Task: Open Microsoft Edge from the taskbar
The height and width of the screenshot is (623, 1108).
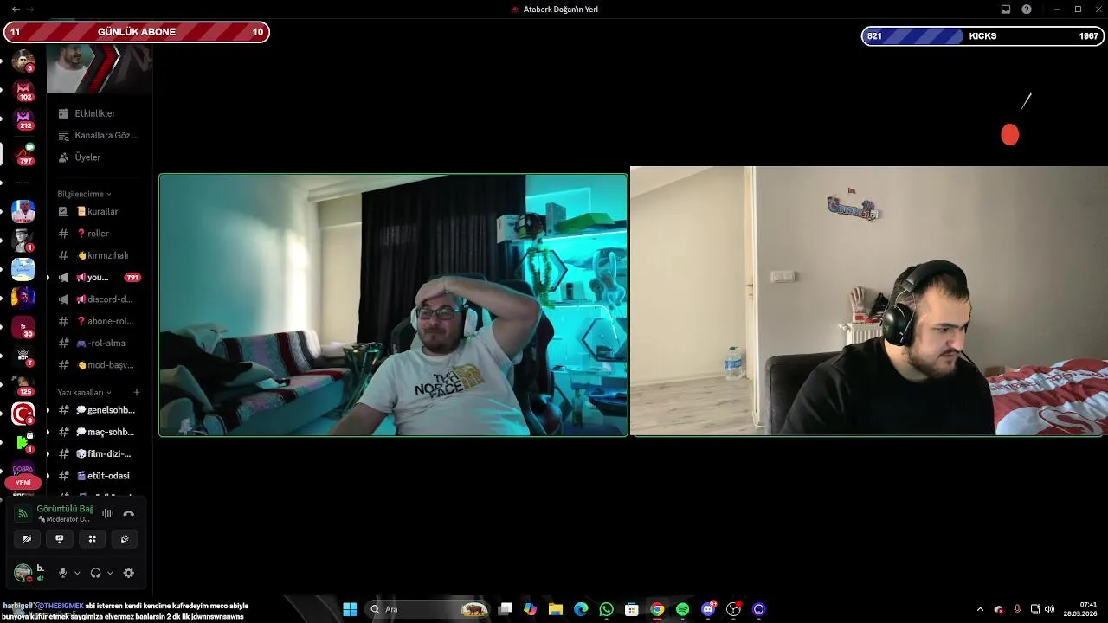Action: click(x=581, y=609)
